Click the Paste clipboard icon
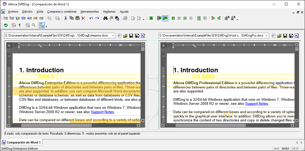This screenshot has height=151, width=305. tap(77, 18)
